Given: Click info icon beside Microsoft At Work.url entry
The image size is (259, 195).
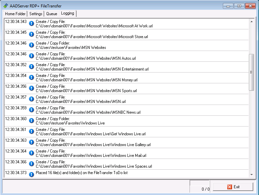Looking at the screenshot, I should click(31, 23).
